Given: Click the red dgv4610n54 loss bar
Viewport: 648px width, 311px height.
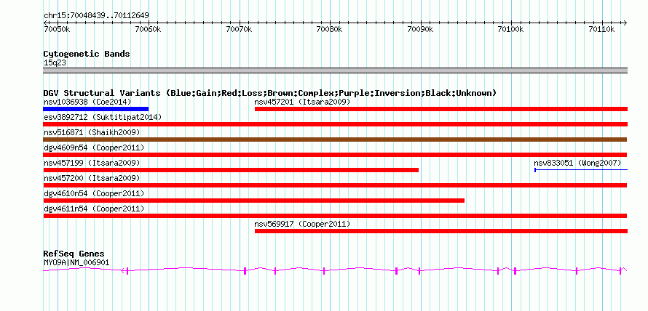Looking at the screenshot, I should pyautogui.click(x=254, y=201).
